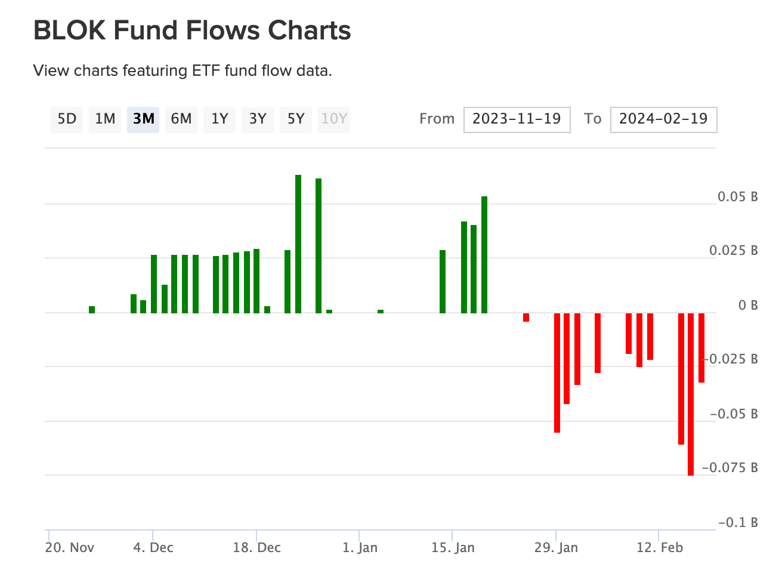This screenshot has height=567, width=779.
Task: Click the tiny green bar near 1. Jan
Action: (x=381, y=311)
